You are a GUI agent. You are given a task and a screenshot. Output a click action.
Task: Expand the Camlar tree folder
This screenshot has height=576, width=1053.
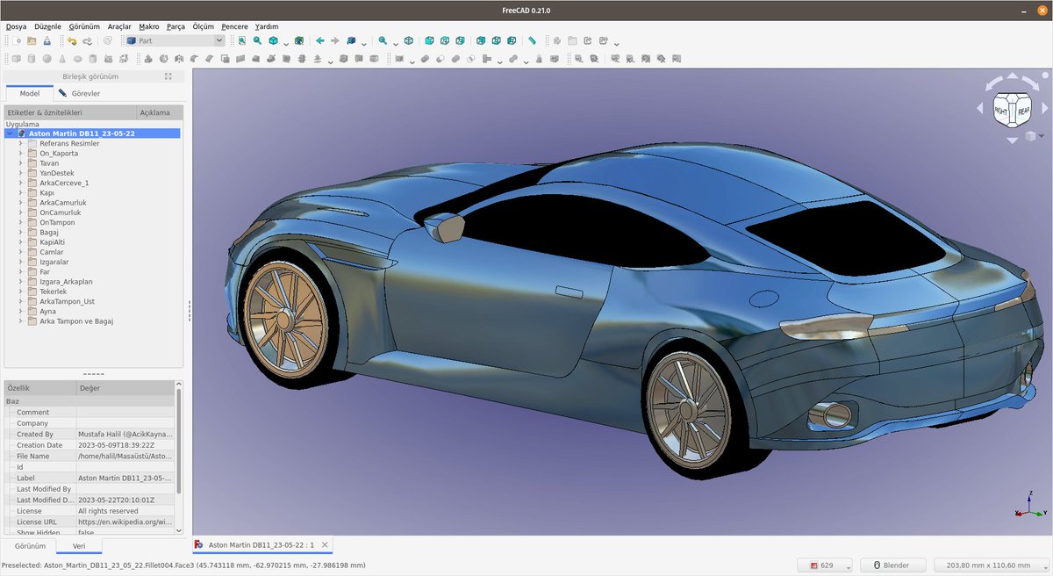tap(20, 252)
